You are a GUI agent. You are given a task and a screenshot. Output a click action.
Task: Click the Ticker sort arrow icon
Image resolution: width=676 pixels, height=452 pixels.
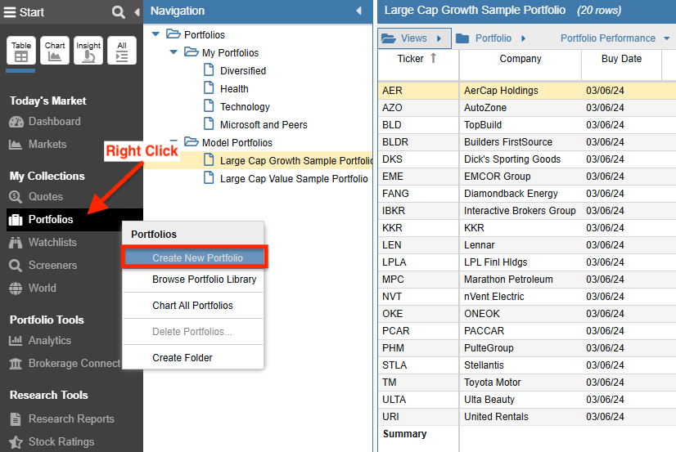pos(433,58)
